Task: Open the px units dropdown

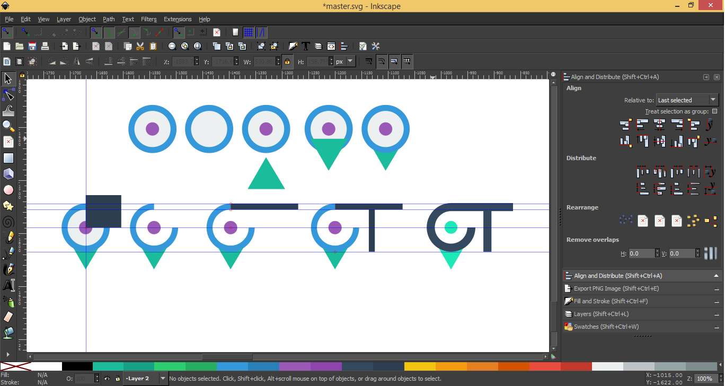Action: click(x=344, y=62)
